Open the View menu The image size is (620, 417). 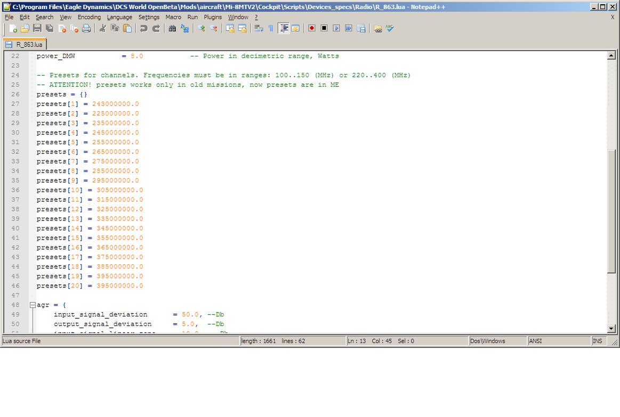66,17
